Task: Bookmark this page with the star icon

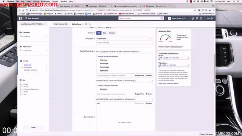Action: (x=195, y=10)
